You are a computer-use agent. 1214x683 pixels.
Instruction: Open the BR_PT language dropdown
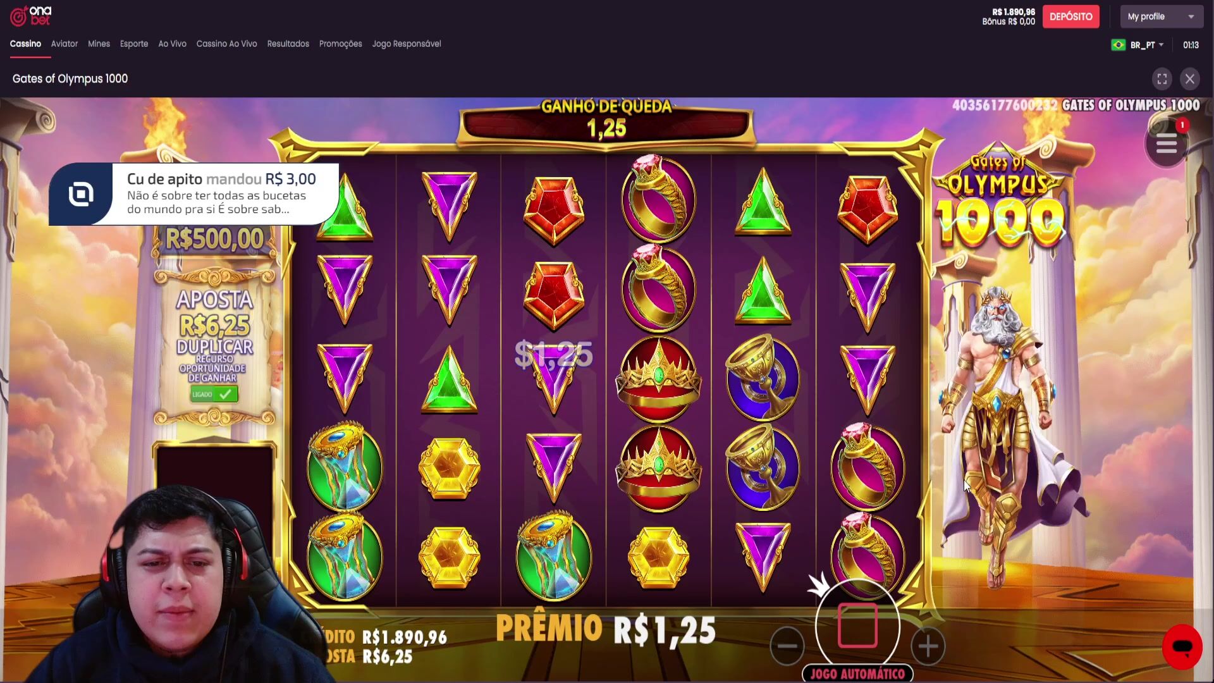[1147, 45]
